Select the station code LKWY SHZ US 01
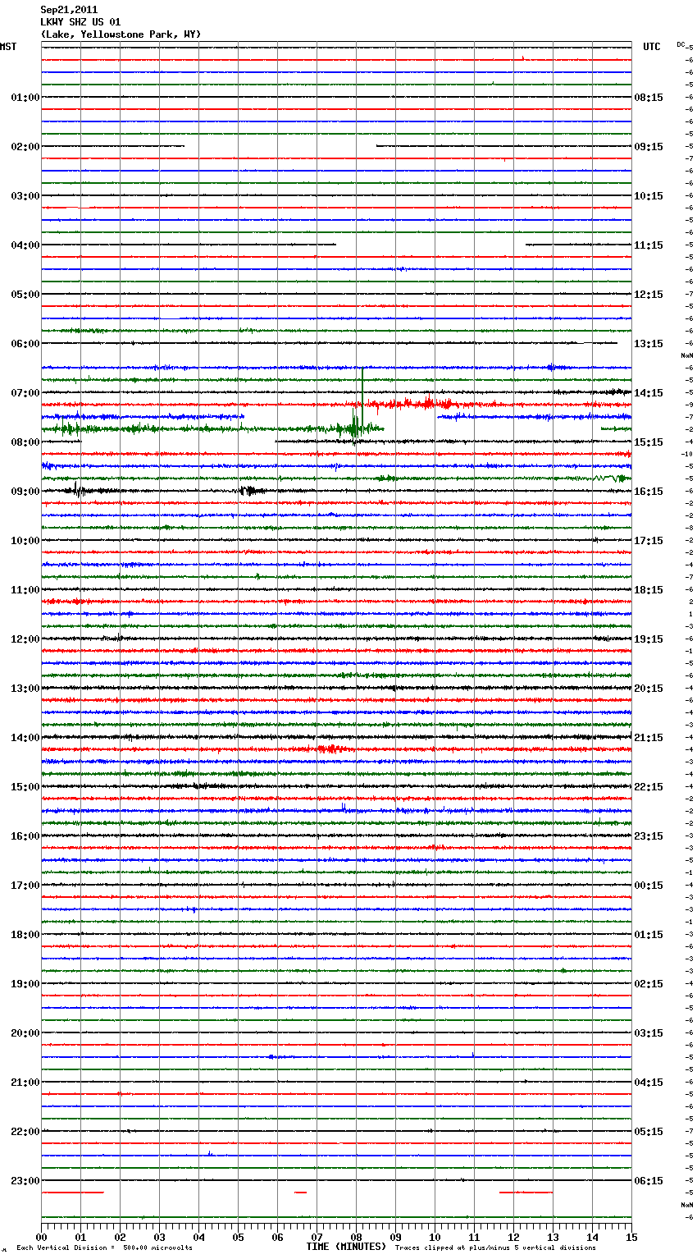Image resolution: width=697 pixels, height=1259 pixels. point(80,22)
